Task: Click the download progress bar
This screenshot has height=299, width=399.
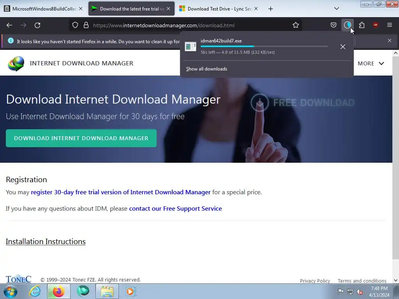Action: [x=264, y=46]
